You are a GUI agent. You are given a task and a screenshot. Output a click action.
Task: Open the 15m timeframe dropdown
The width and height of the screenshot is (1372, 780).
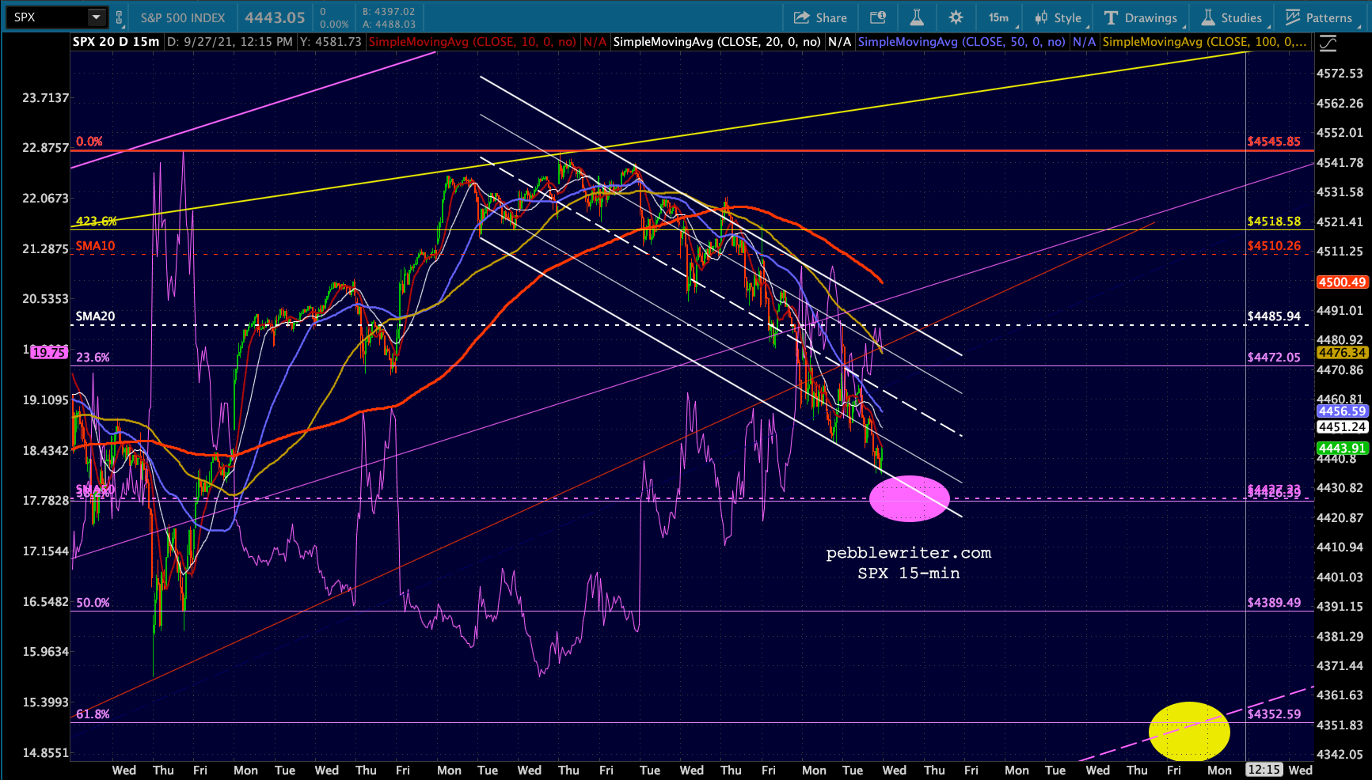pos(999,17)
